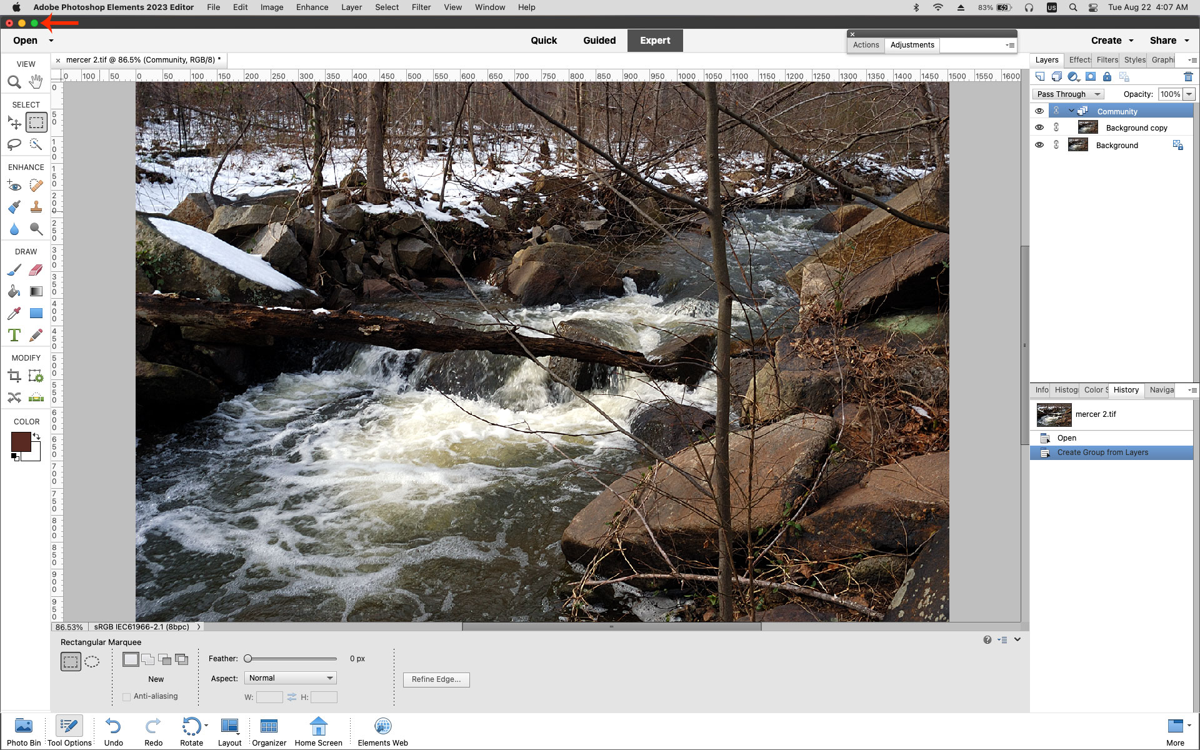The image size is (1200, 750).
Task: Delete layer using the trash icon
Action: coord(1188,76)
